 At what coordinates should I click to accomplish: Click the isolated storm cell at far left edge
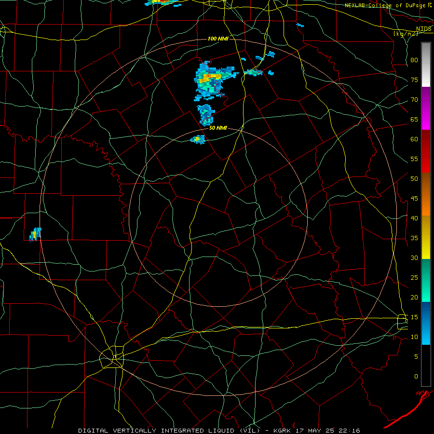click(35, 234)
